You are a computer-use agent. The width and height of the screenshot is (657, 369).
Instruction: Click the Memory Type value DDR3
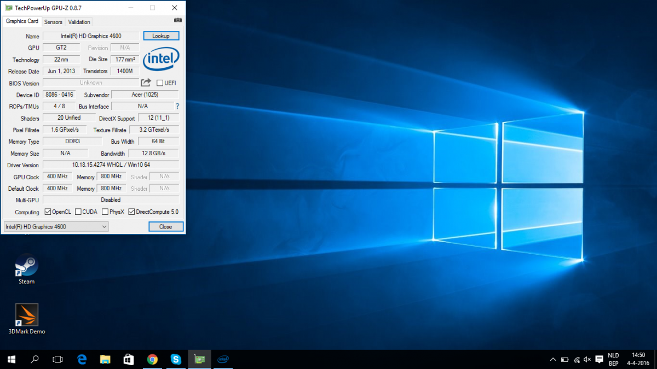pos(72,142)
